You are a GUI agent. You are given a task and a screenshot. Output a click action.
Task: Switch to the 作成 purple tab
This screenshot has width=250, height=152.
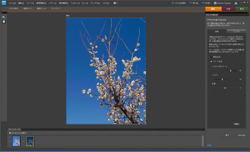coord(228,9)
